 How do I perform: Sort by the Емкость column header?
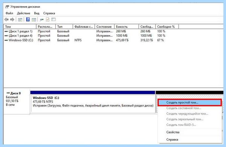coord(127,27)
